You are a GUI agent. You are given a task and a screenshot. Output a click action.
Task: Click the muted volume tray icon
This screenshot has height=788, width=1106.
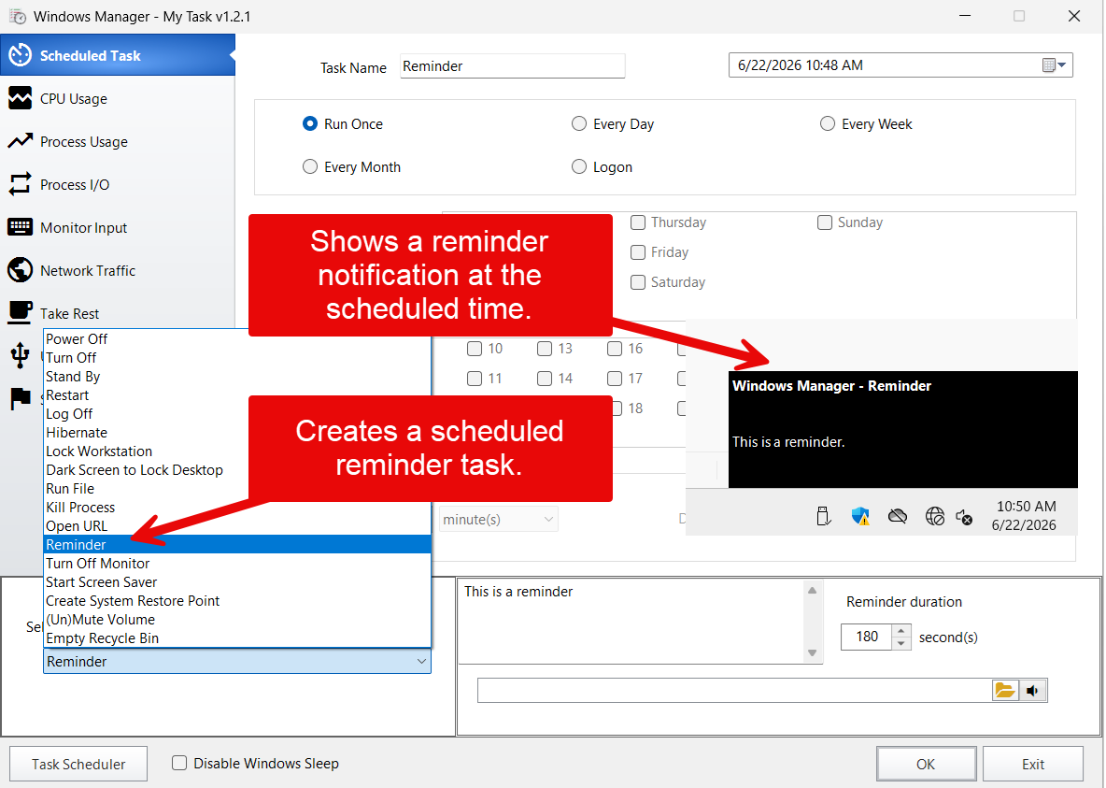964,517
